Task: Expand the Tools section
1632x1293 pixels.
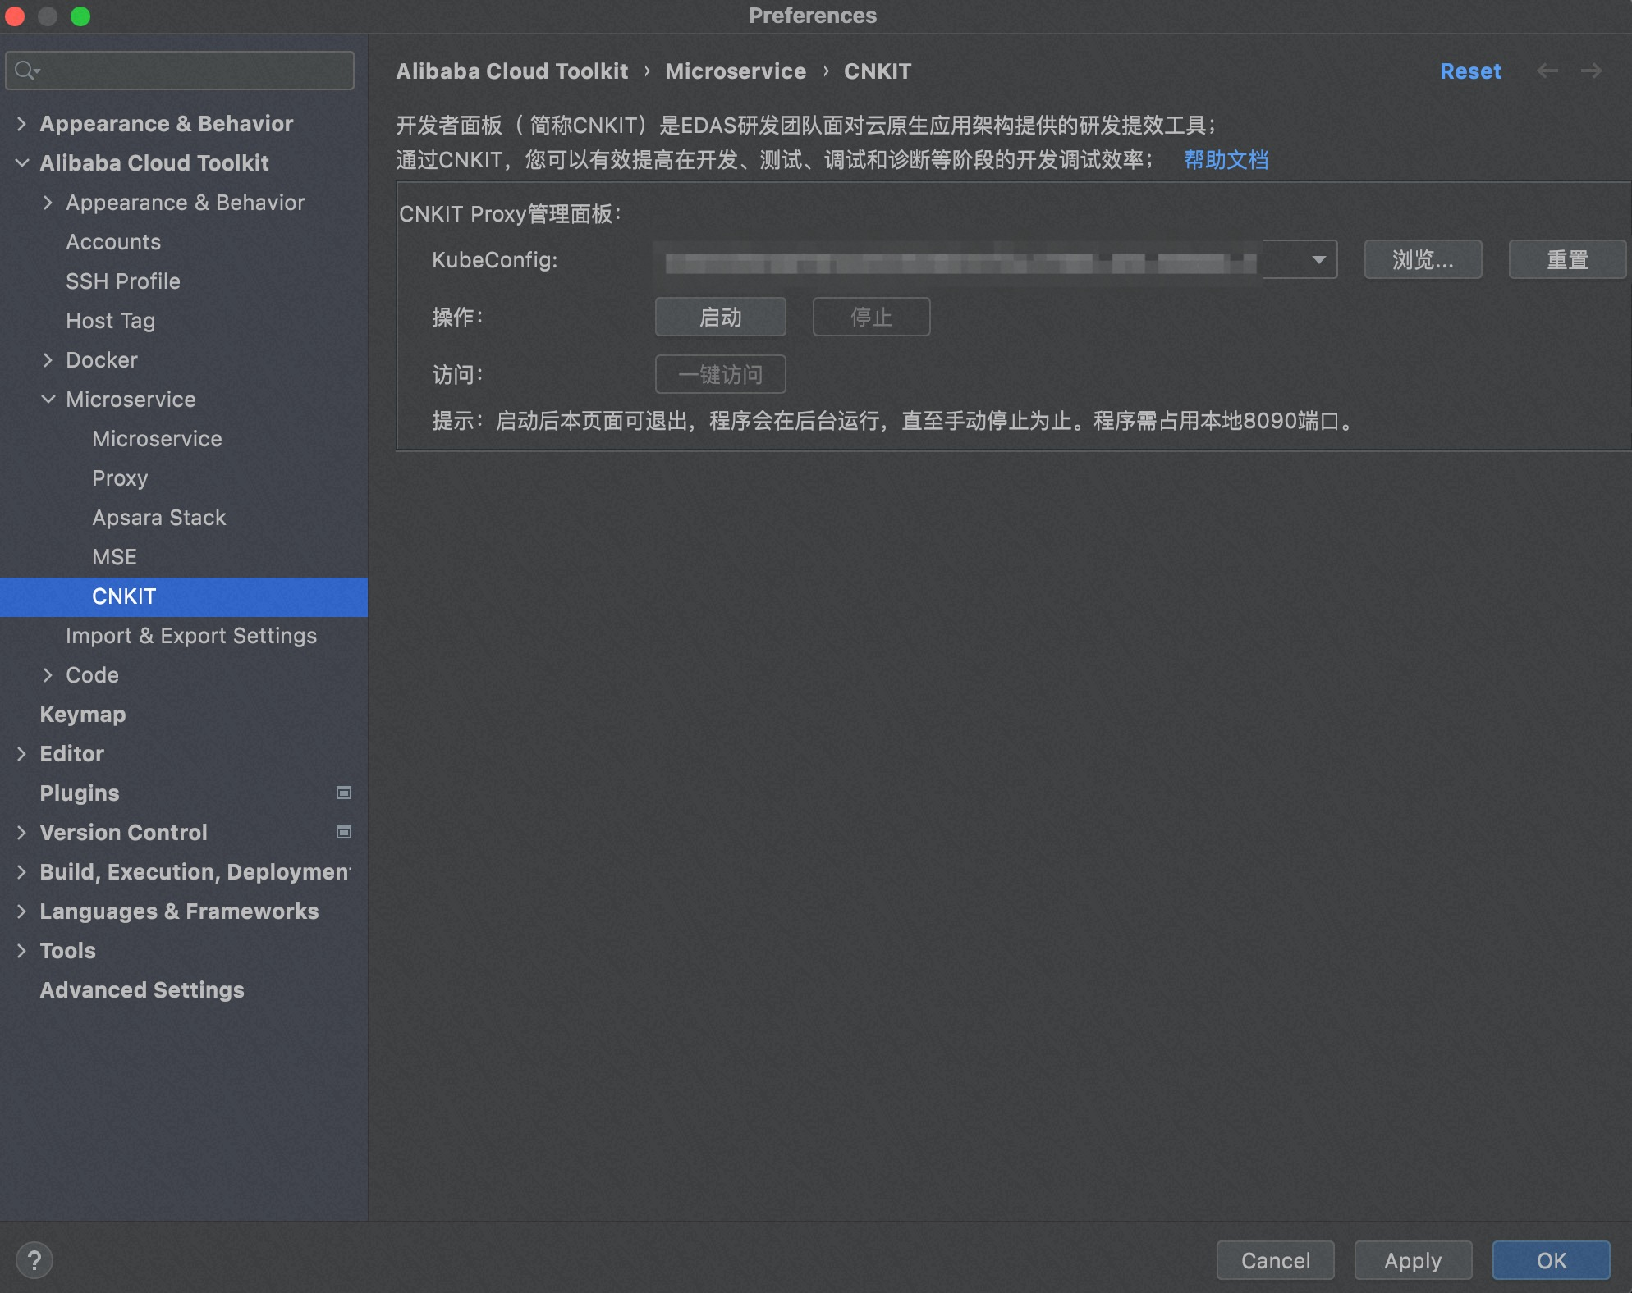Action: pyautogui.click(x=22, y=951)
